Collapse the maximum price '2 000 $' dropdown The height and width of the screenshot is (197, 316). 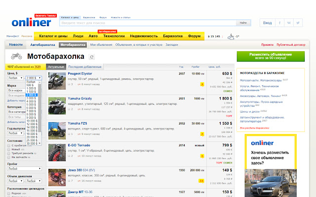34,78
